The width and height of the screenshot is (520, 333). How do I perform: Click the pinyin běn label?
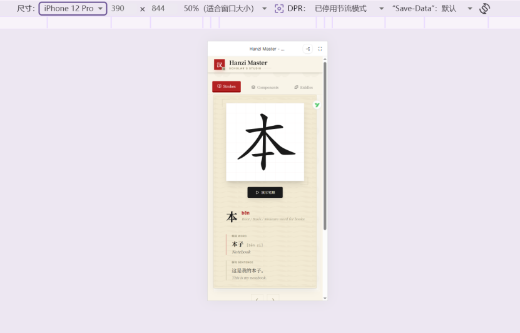(245, 213)
